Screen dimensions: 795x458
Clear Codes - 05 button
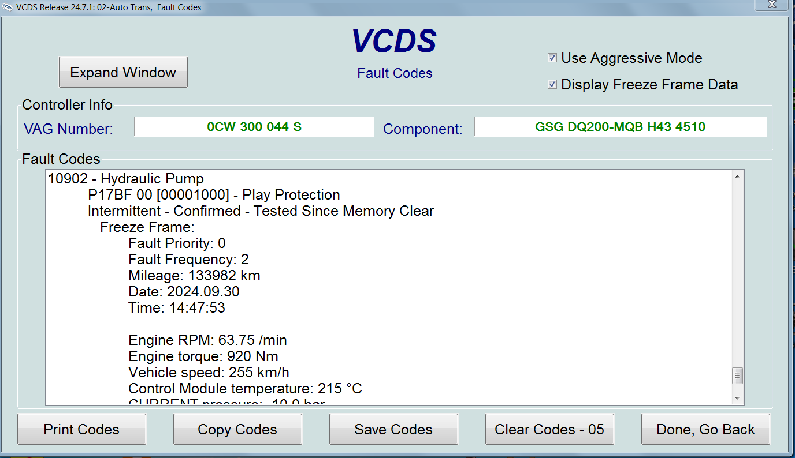(549, 429)
